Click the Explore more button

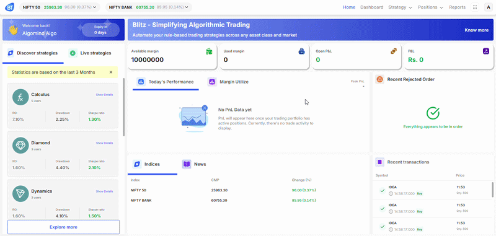click(x=63, y=227)
